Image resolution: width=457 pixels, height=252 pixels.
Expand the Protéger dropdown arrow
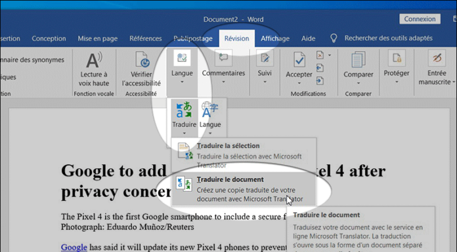[x=397, y=82]
